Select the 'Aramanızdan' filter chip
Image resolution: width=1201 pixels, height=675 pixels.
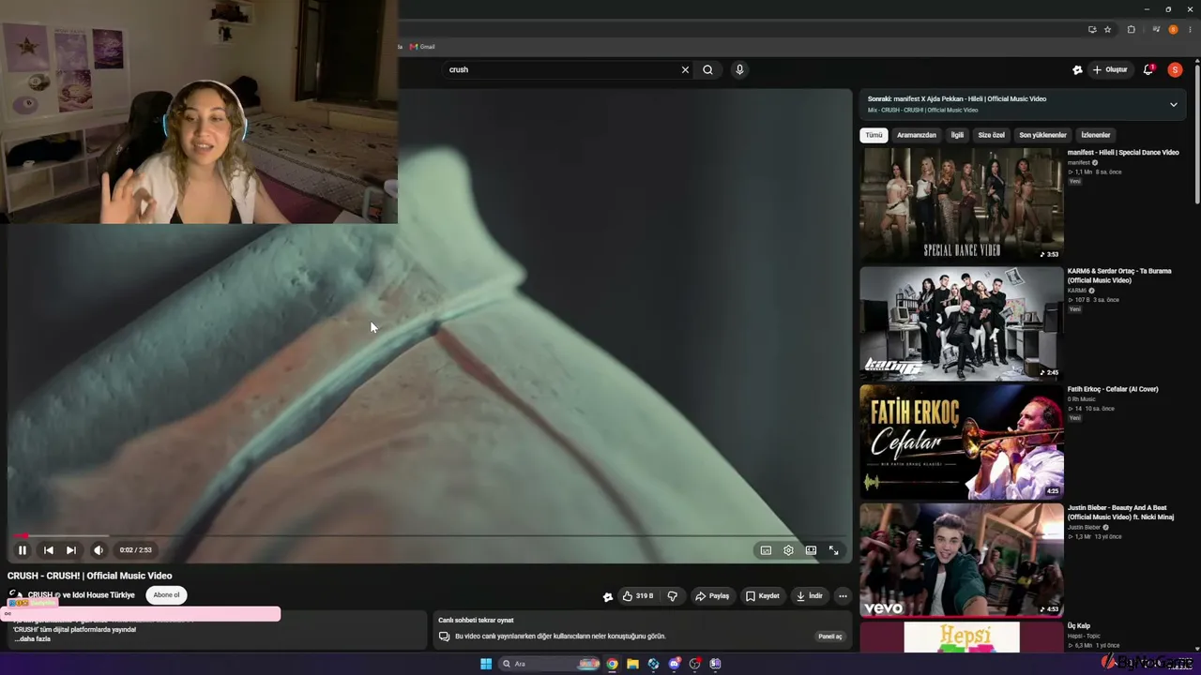click(x=916, y=135)
